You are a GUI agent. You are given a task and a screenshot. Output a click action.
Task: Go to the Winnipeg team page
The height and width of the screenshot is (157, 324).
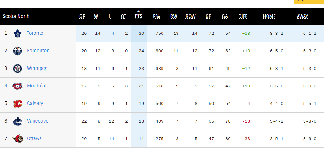click(37, 68)
